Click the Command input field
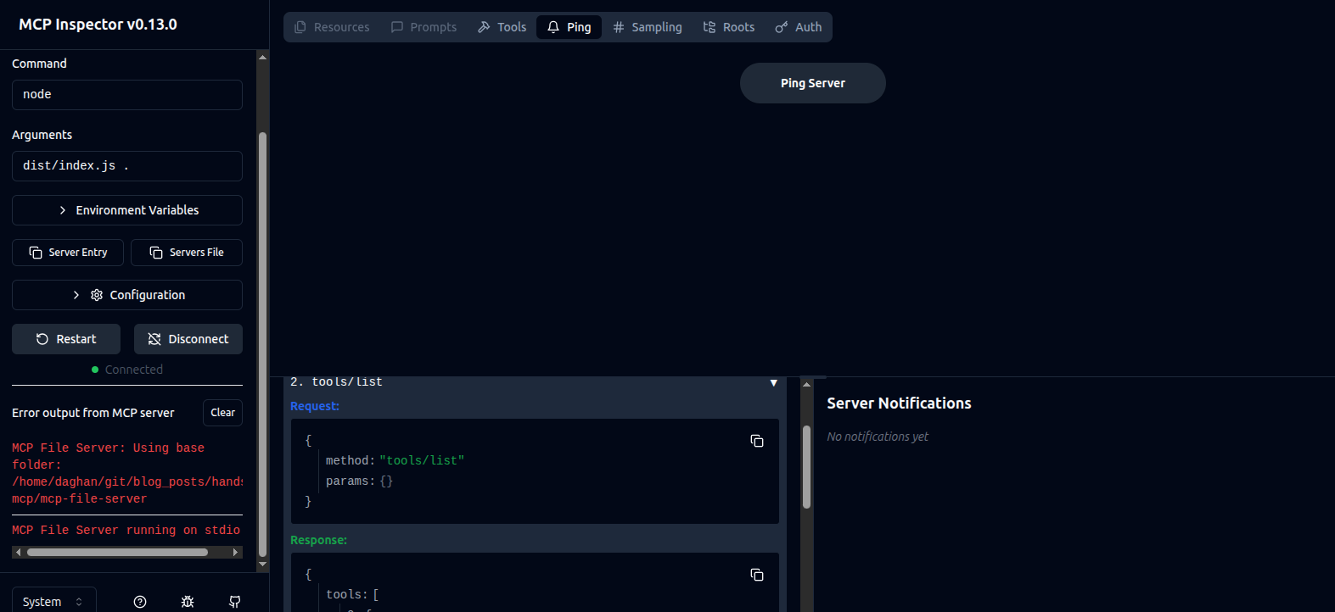This screenshot has width=1335, height=612. [x=127, y=95]
